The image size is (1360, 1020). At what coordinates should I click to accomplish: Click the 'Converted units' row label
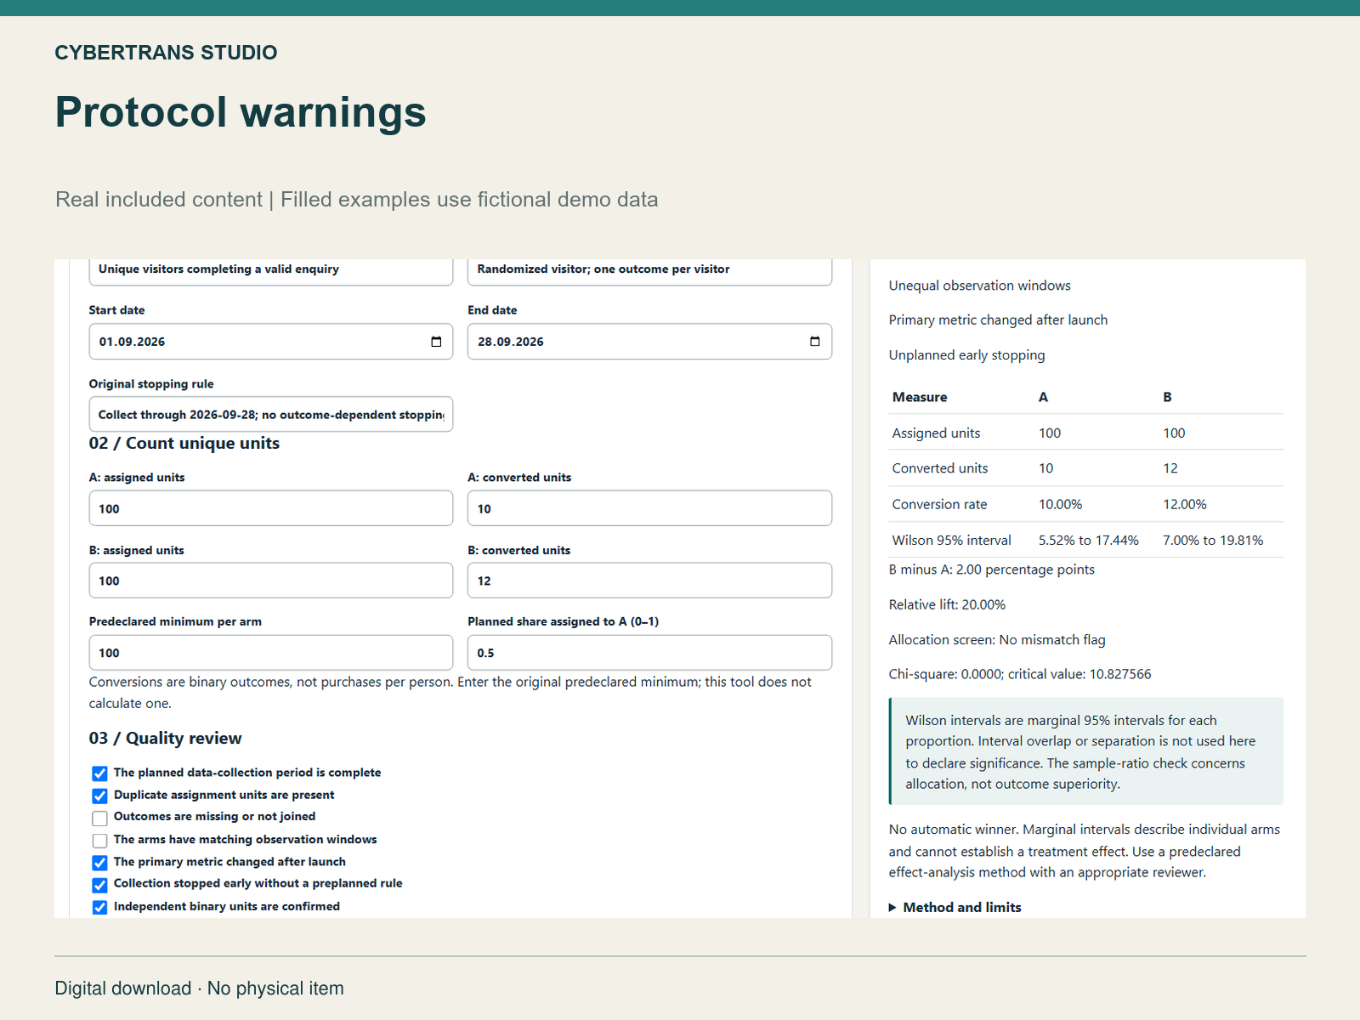[x=940, y=468]
